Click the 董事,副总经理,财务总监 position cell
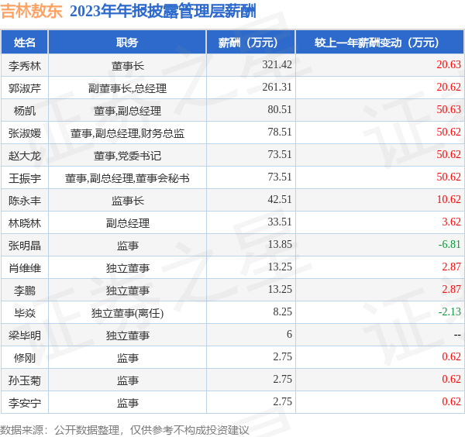 pos(128,132)
